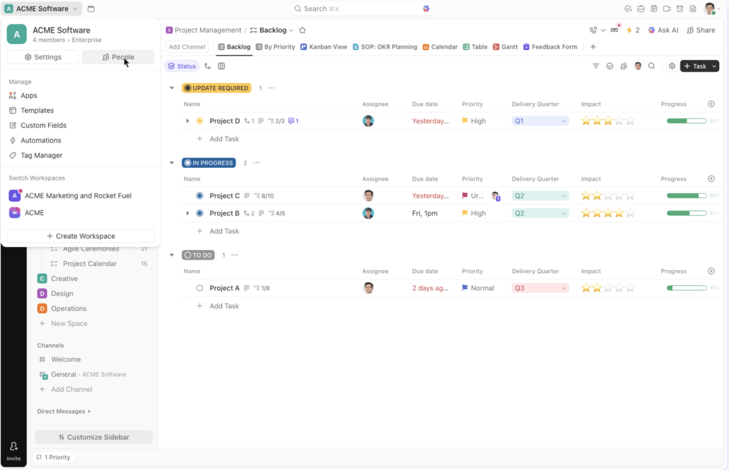729x470 pixels.
Task: Switch to the Gantt tab
Action: coord(505,47)
